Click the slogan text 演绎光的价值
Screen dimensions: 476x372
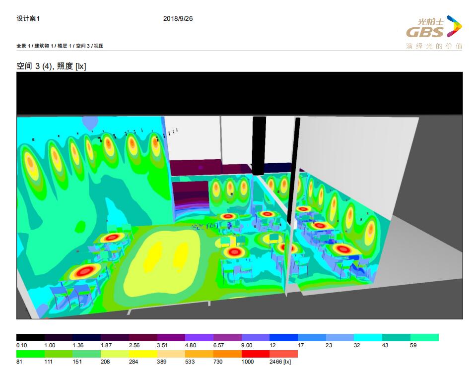click(434, 46)
